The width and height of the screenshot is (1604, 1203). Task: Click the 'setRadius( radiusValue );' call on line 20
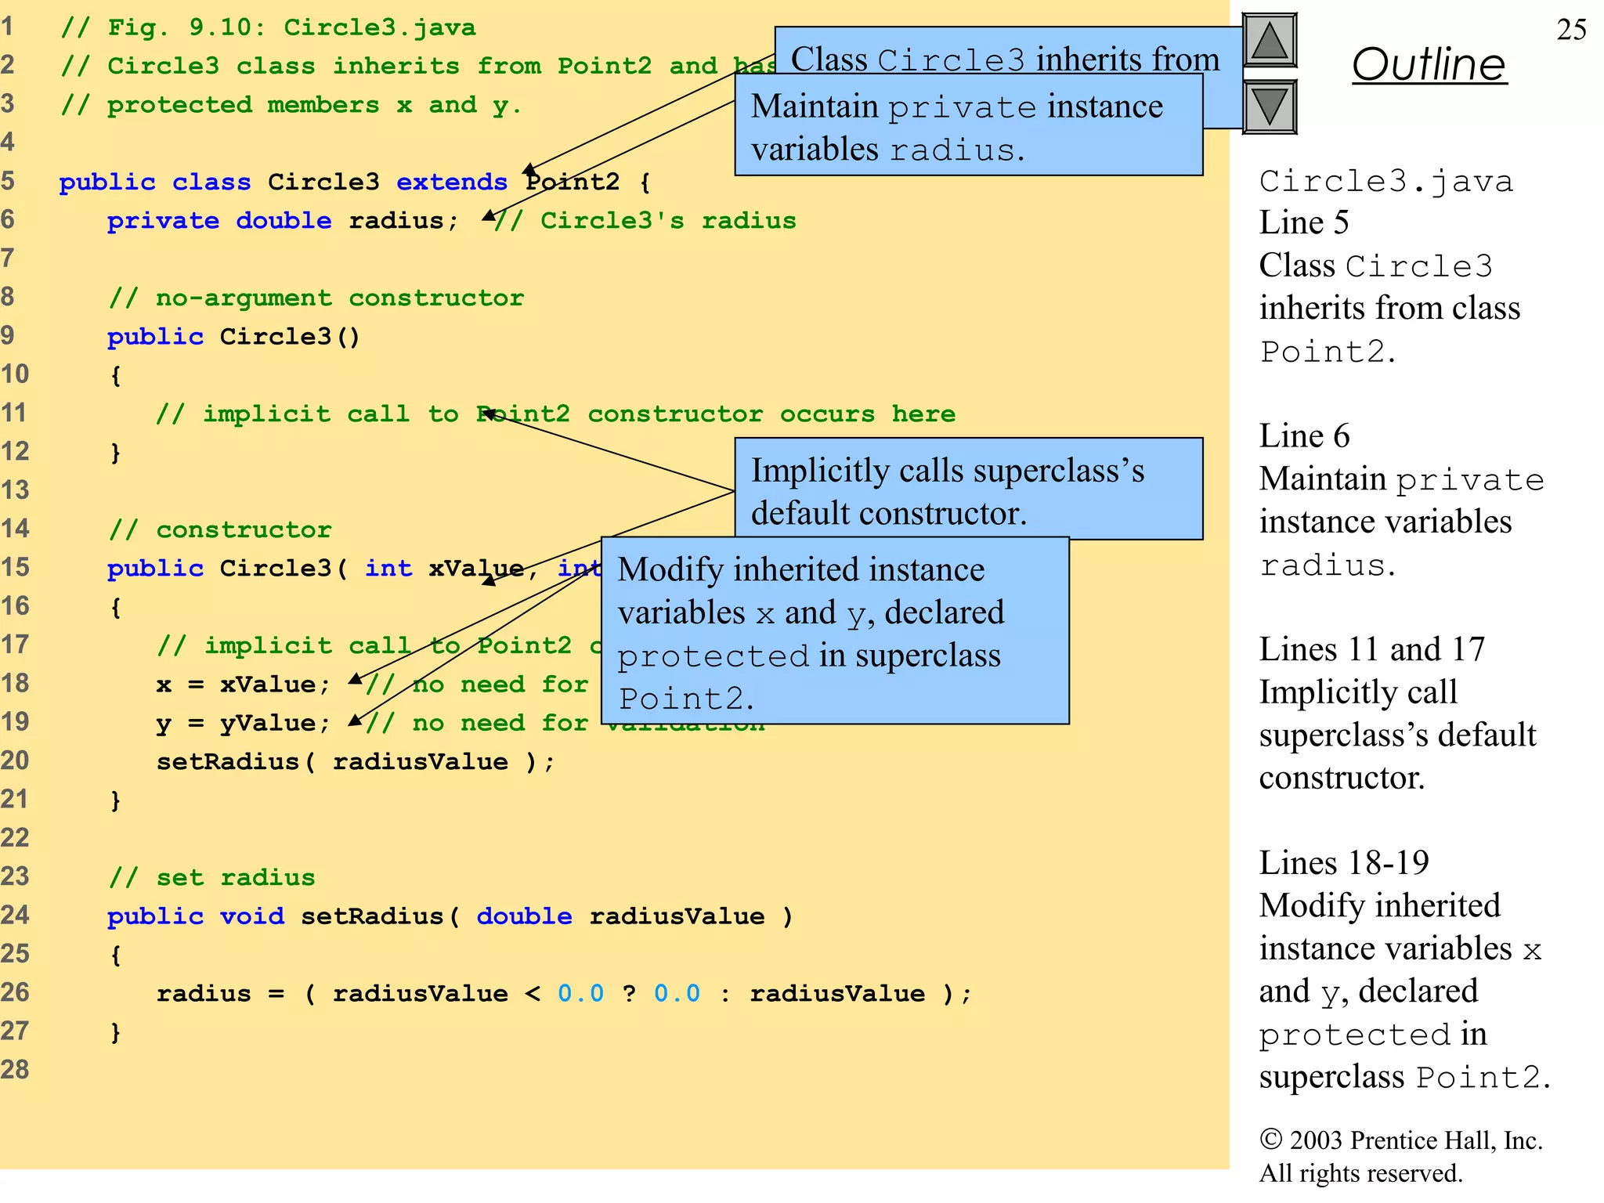tap(356, 762)
